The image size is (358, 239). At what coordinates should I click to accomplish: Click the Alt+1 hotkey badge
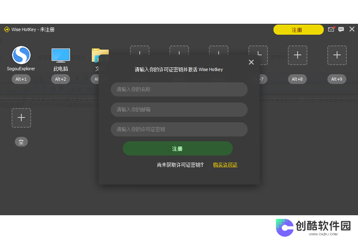[21, 79]
